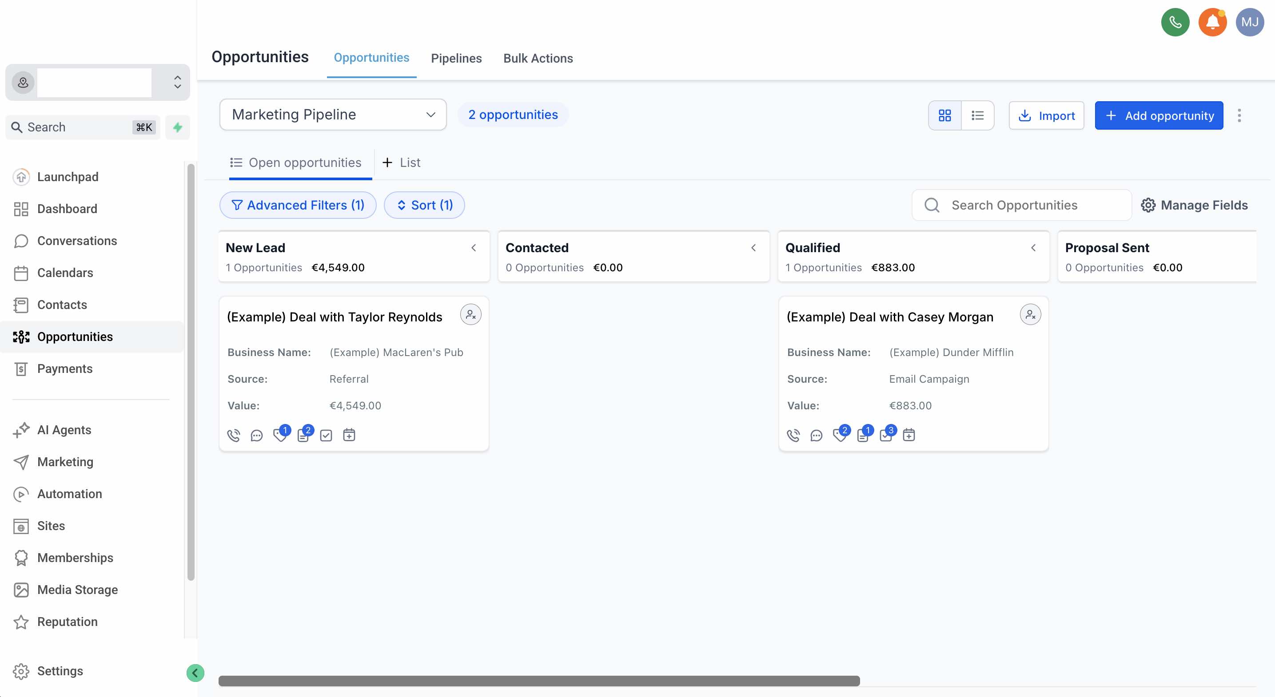Collapse the Contacted stage column
This screenshot has height=697, width=1275.
[x=753, y=248]
